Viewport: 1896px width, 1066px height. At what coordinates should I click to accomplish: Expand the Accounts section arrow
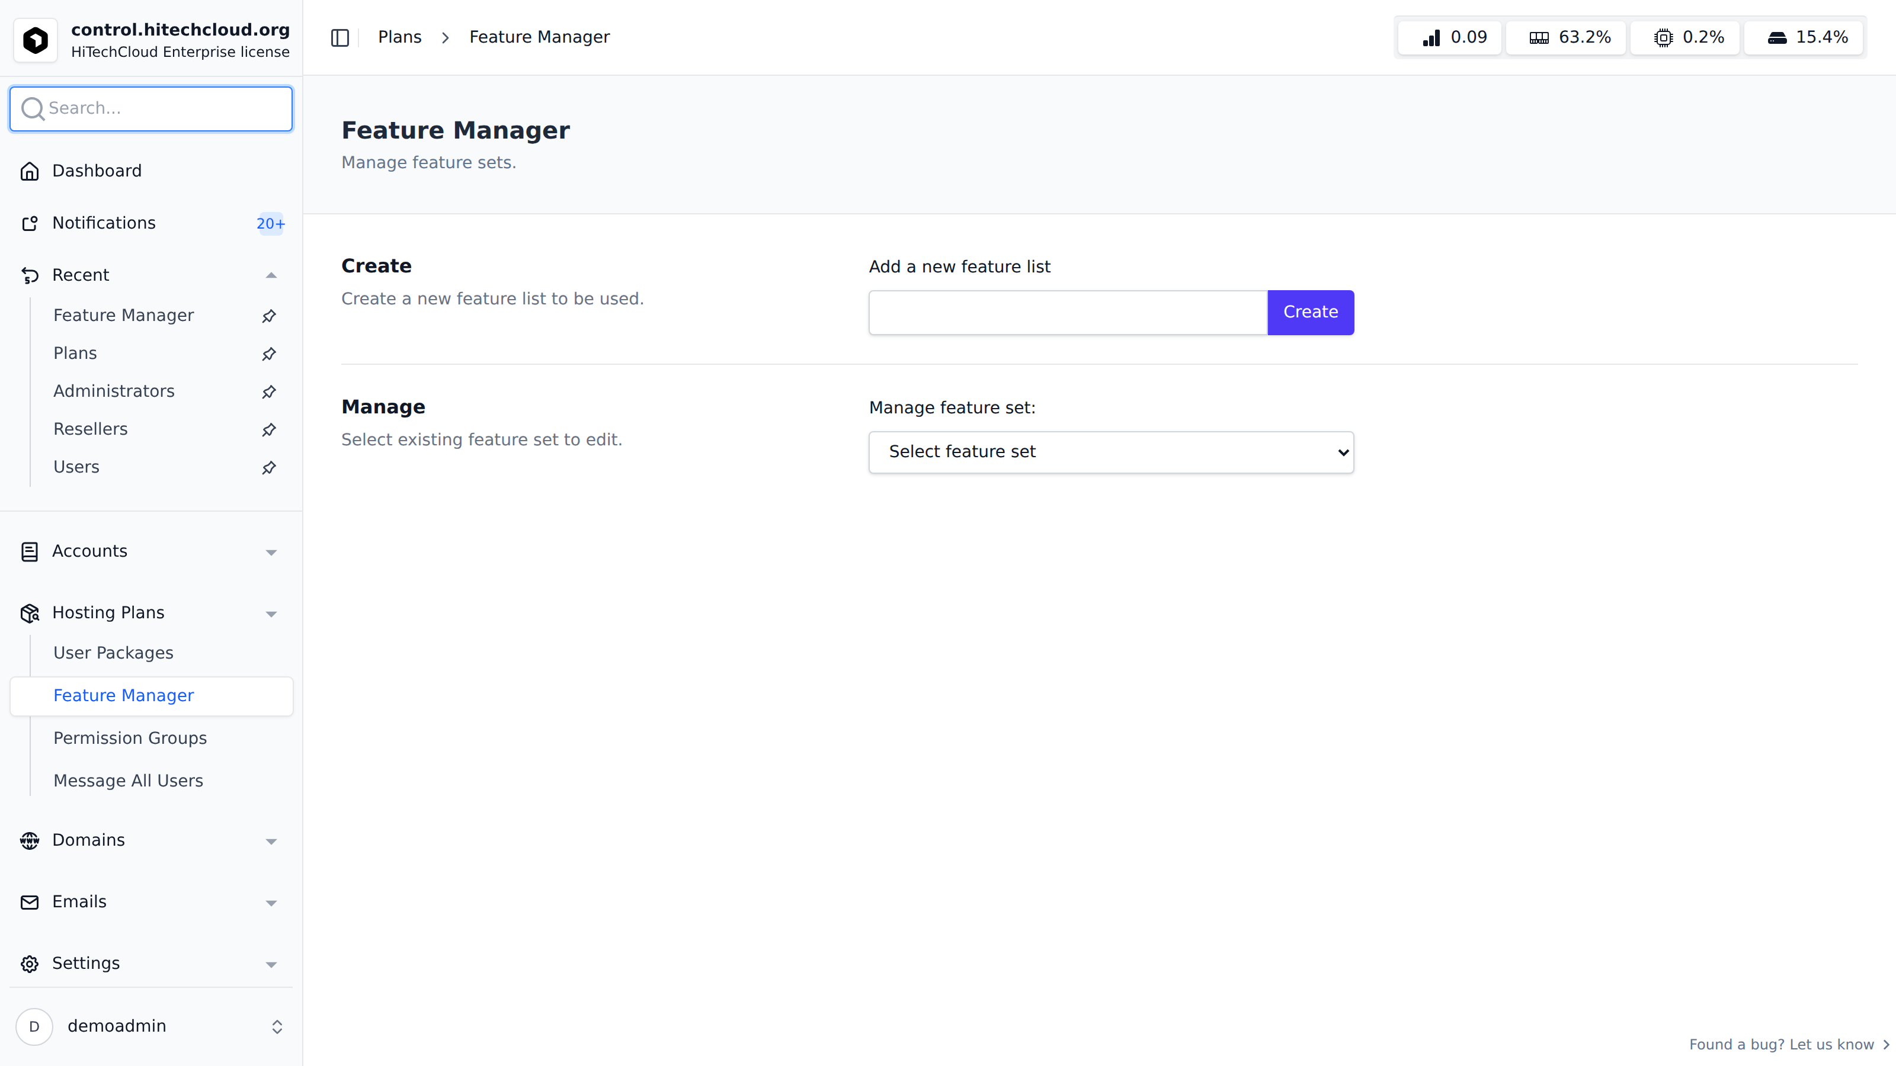coord(271,553)
